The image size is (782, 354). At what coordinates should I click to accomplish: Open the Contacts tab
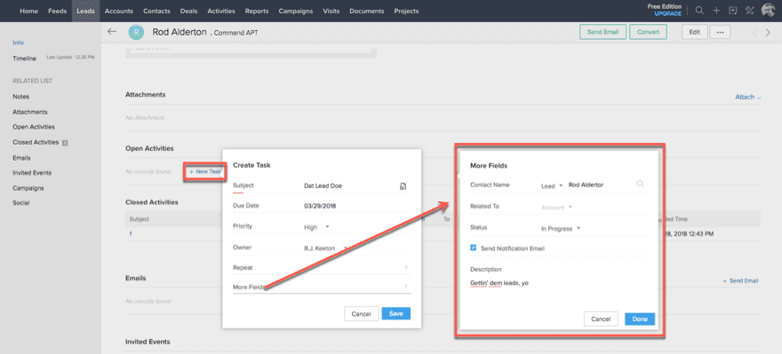pyautogui.click(x=156, y=11)
